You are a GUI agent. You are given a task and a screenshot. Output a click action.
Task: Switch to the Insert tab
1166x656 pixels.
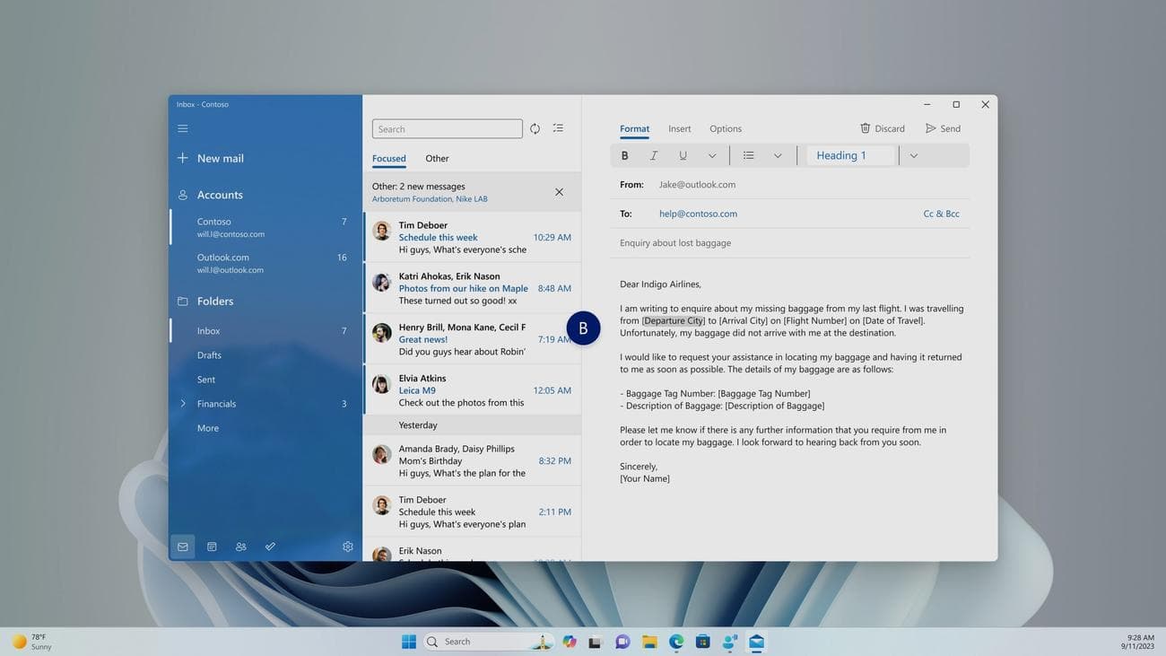click(679, 128)
